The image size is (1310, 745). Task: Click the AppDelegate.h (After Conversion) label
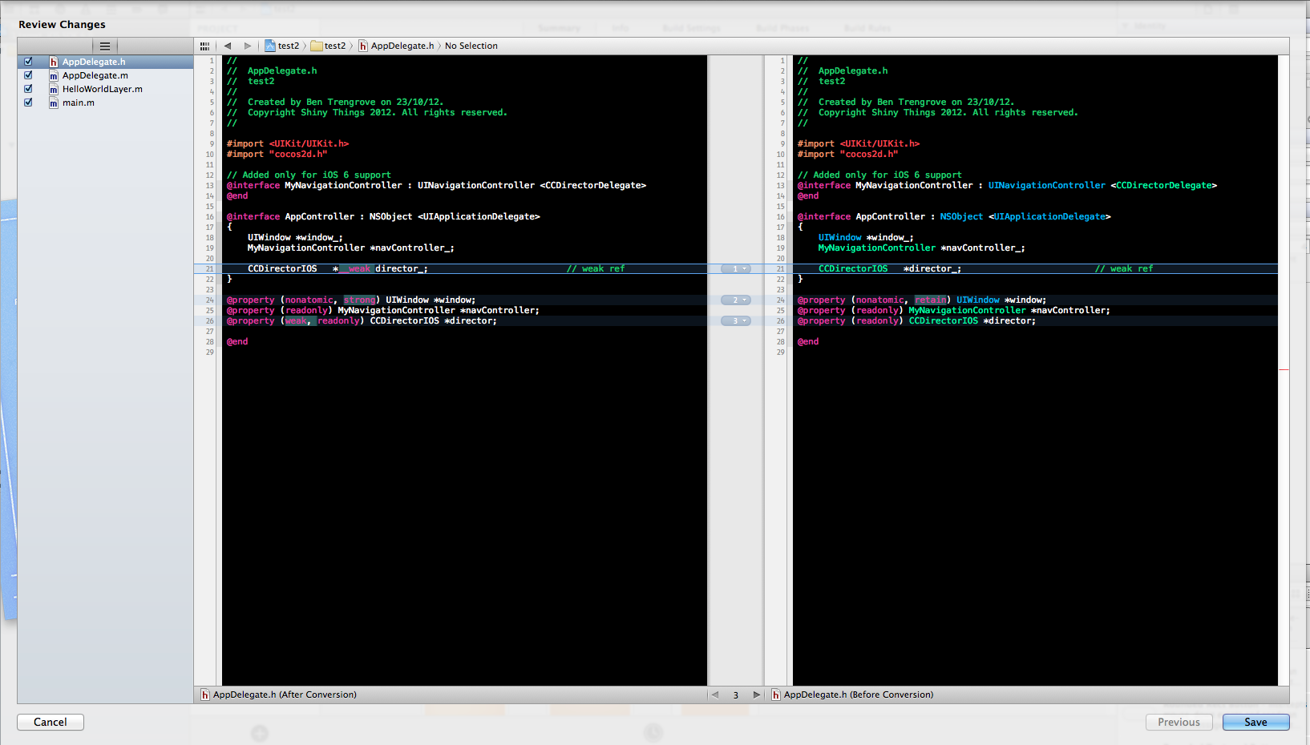point(285,695)
